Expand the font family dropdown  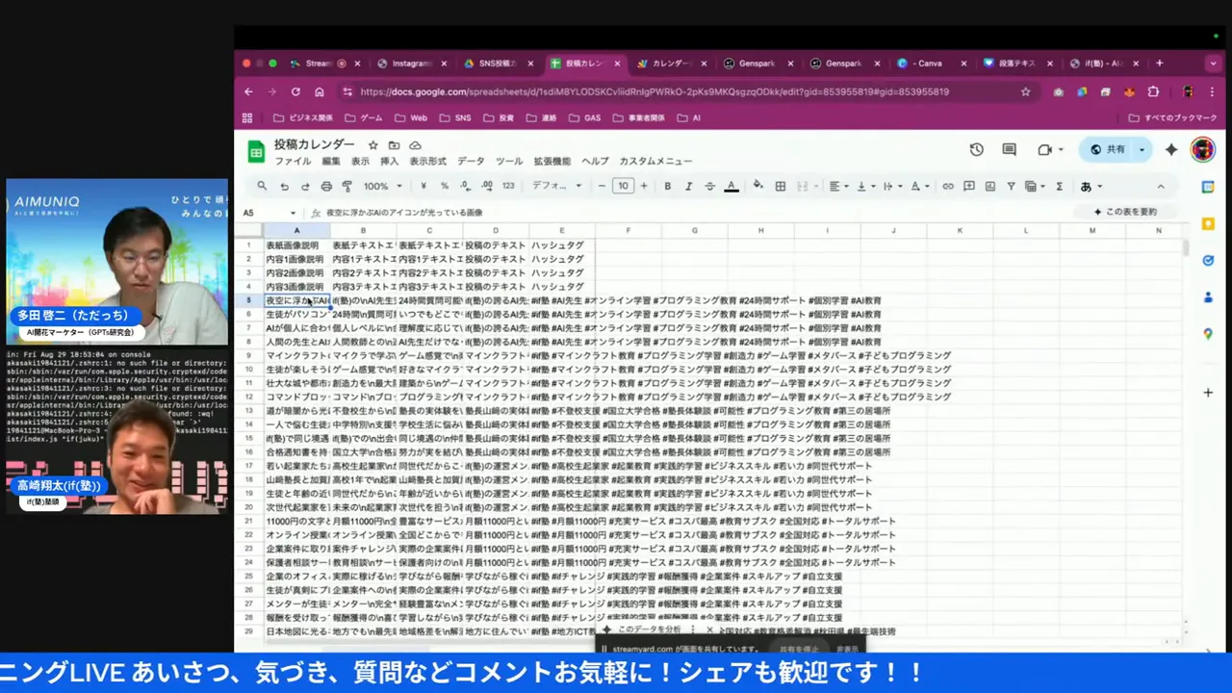point(556,187)
